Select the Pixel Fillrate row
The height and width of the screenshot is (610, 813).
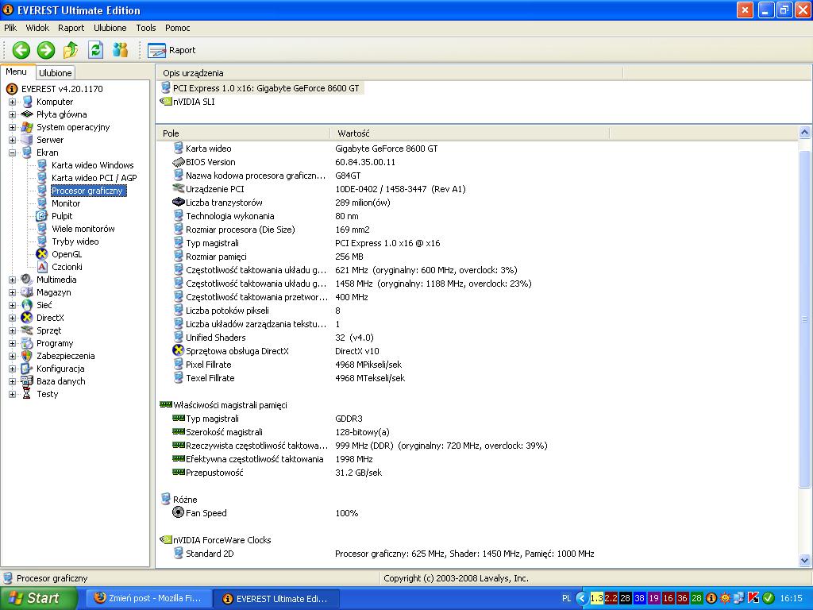tap(477, 365)
